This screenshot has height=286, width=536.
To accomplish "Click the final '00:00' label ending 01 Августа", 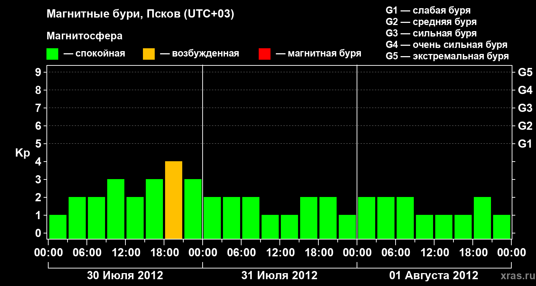I will coord(512,253).
